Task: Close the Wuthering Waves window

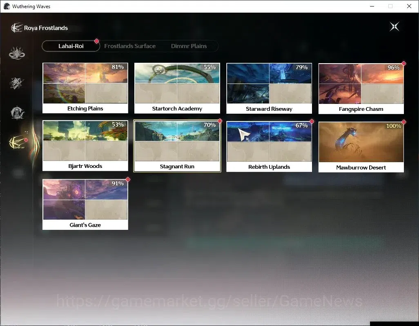Action: pyautogui.click(x=409, y=6)
